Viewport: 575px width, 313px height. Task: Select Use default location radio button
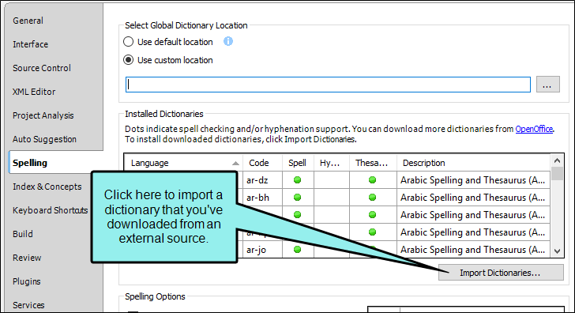coord(128,42)
